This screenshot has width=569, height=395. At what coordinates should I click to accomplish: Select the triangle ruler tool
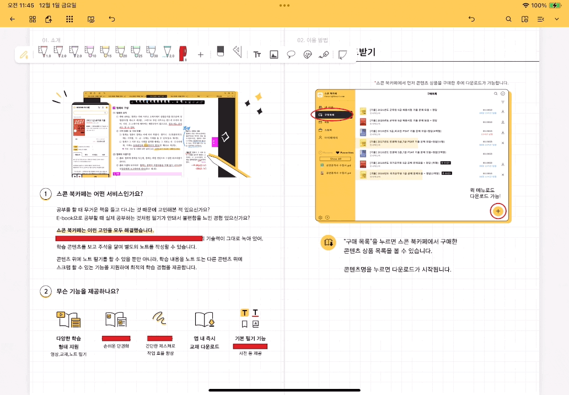(x=238, y=51)
